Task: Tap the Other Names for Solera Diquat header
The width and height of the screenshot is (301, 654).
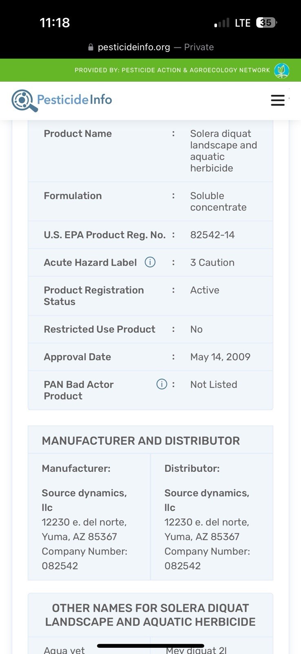Action: pyautogui.click(x=150, y=615)
